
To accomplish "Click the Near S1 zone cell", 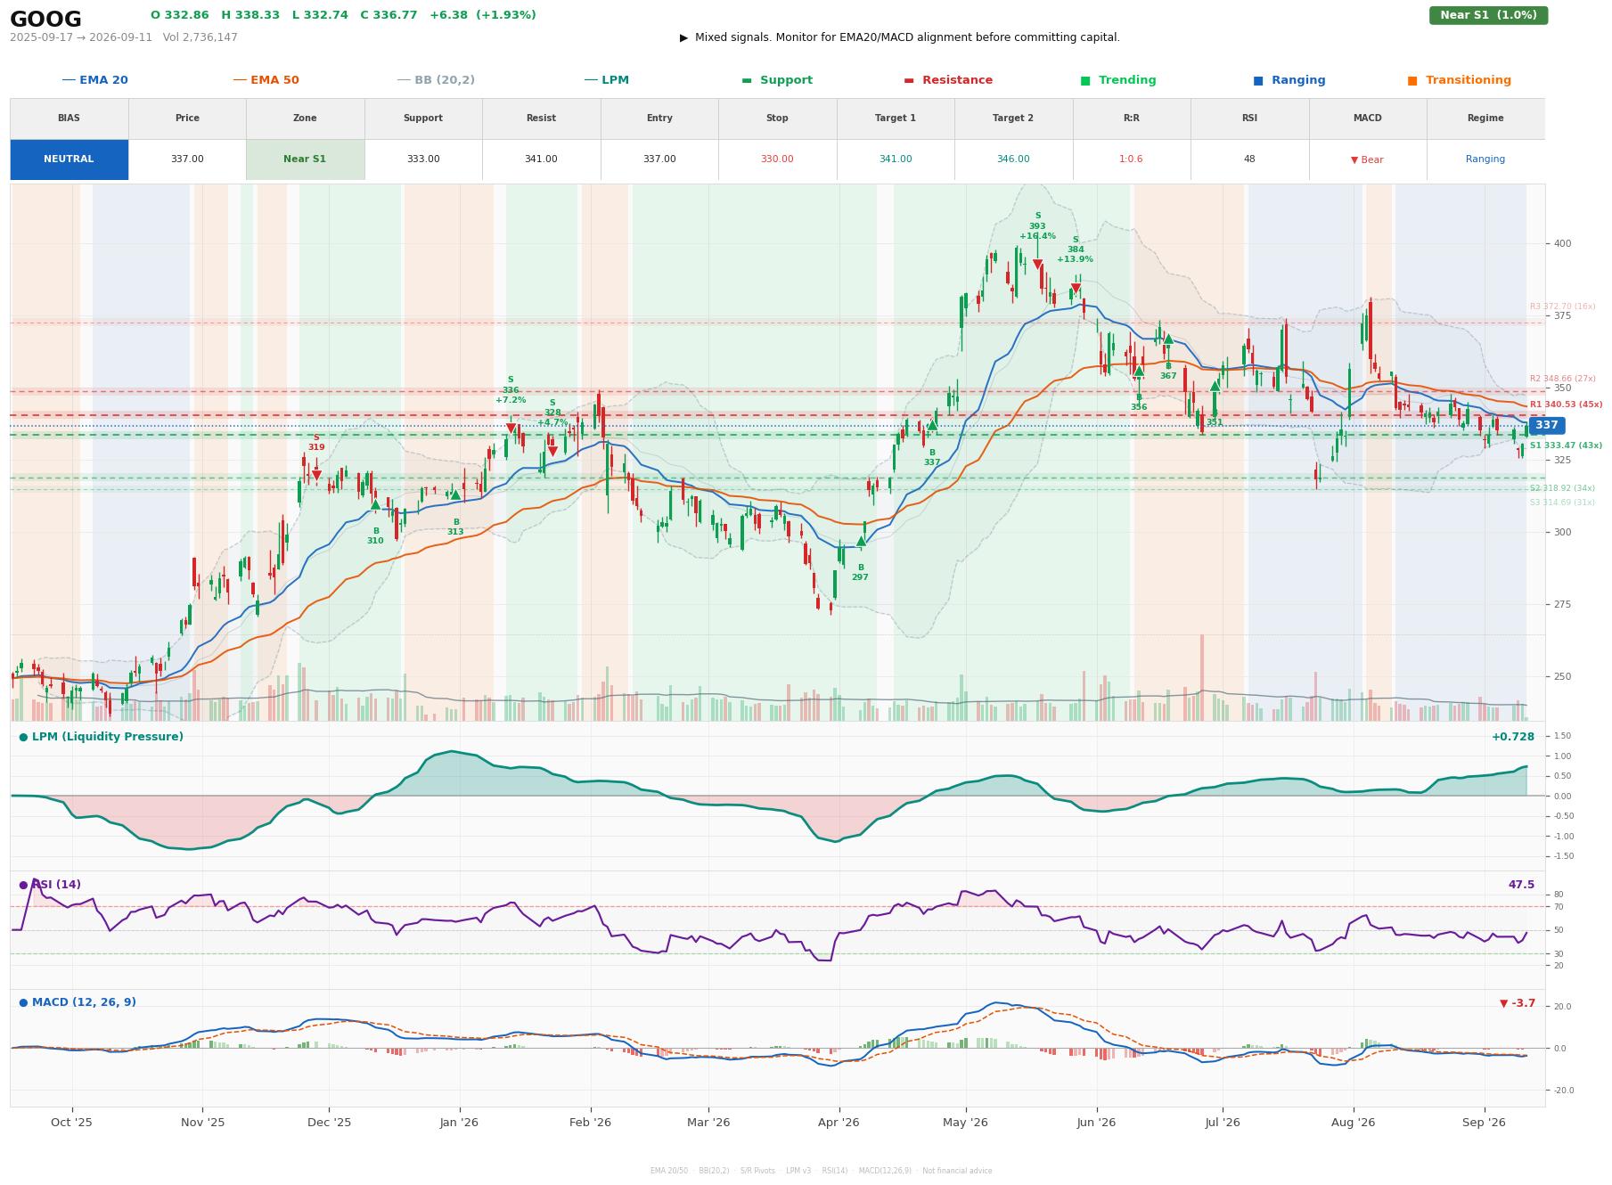I will pyautogui.click(x=305, y=159).
